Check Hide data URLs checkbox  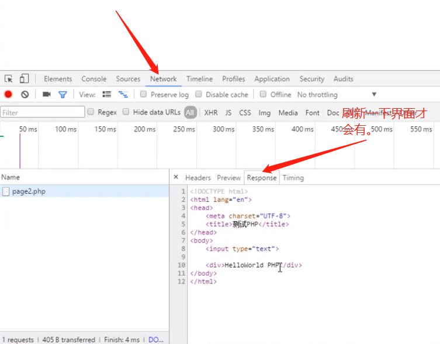coord(126,112)
